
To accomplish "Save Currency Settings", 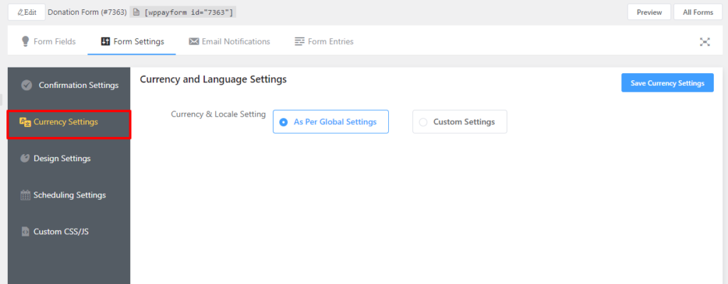I will tap(667, 83).
